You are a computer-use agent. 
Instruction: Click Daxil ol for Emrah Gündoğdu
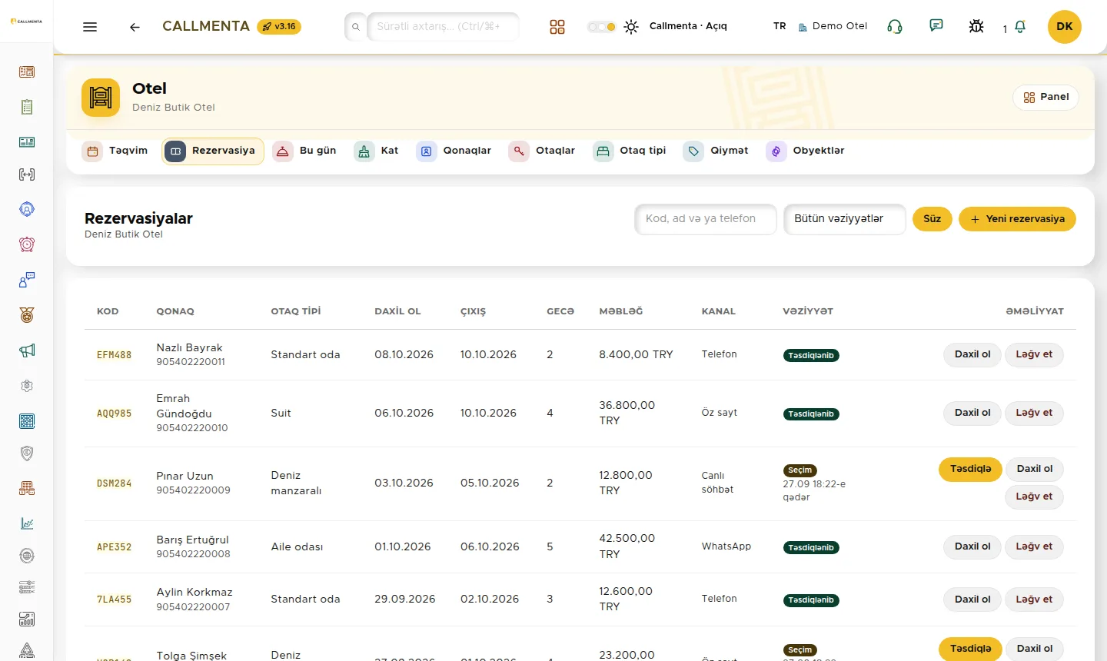click(x=972, y=413)
